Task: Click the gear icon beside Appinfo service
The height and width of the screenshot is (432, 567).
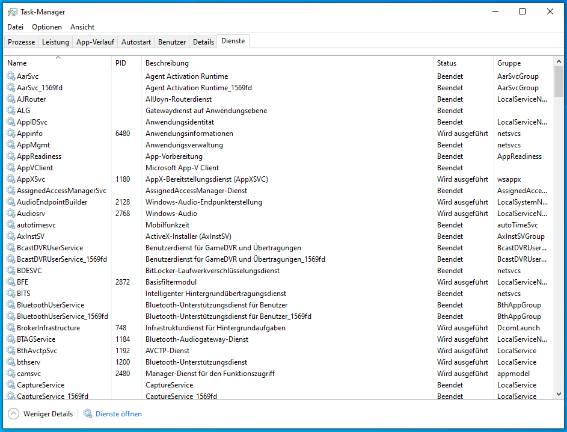Action: click(x=11, y=134)
